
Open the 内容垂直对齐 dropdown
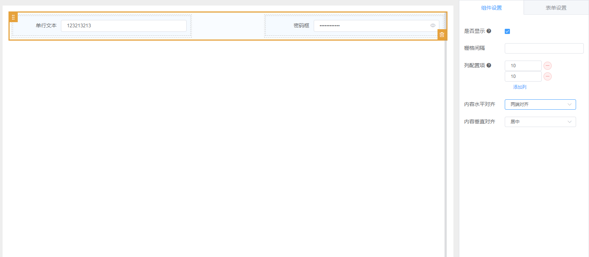point(540,122)
